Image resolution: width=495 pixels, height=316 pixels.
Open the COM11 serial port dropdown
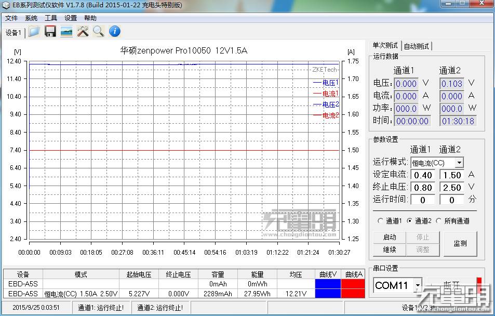tap(418, 285)
